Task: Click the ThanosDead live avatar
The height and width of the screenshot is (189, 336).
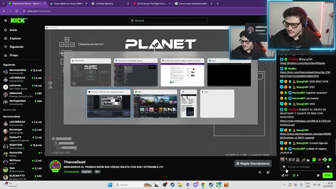Action: (55, 166)
